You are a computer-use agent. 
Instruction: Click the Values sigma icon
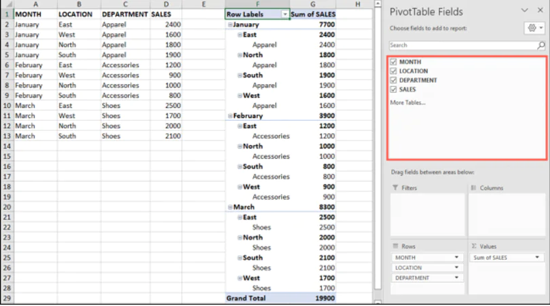[473, 246]
